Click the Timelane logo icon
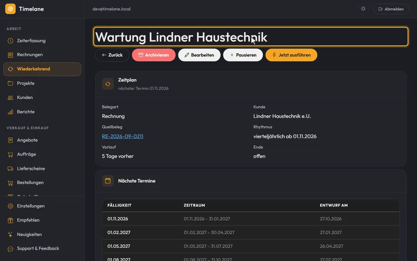The height and width of the screenshot is (261, 417). (x=10, y=9)
